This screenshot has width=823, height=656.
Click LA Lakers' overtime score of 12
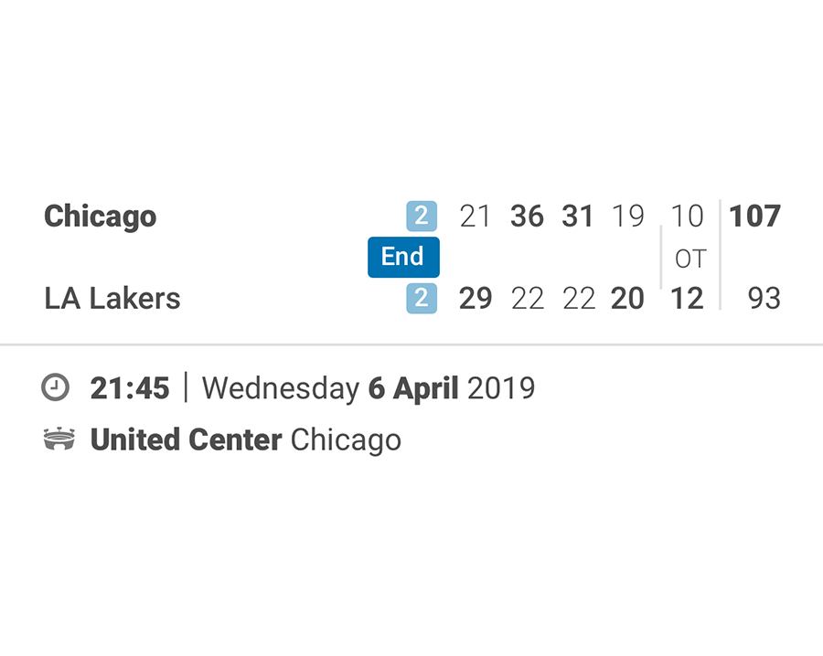[x=687, y=298]
